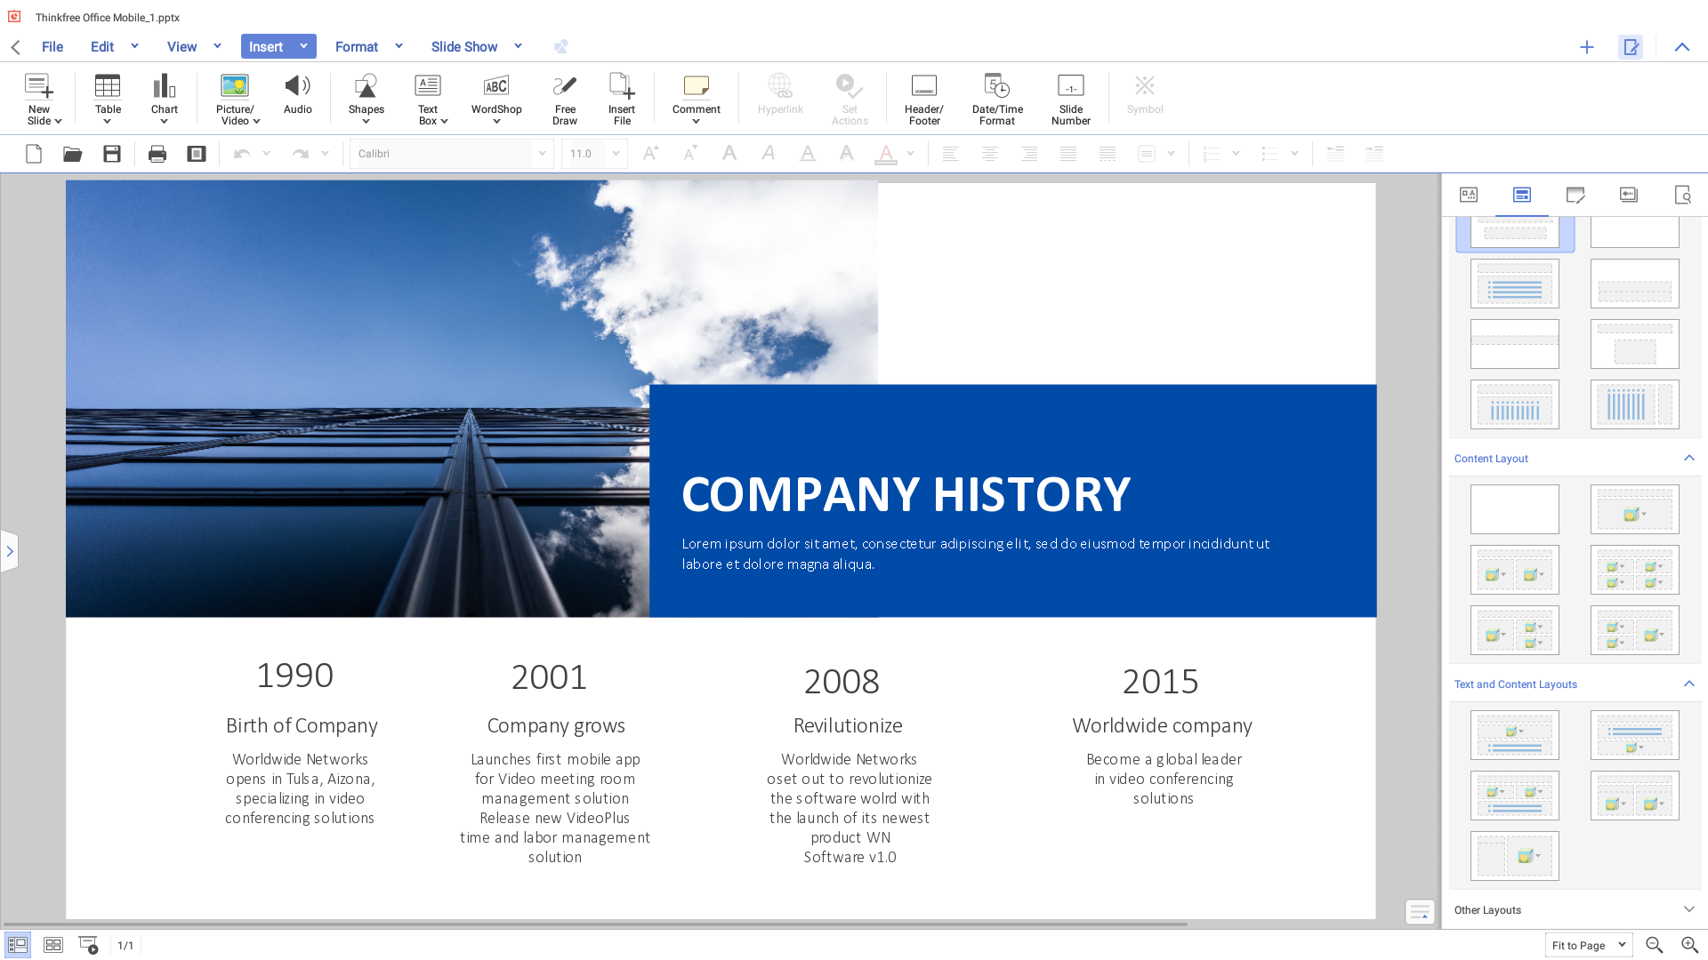Toggle normal view in status bar

coord(18,945)
